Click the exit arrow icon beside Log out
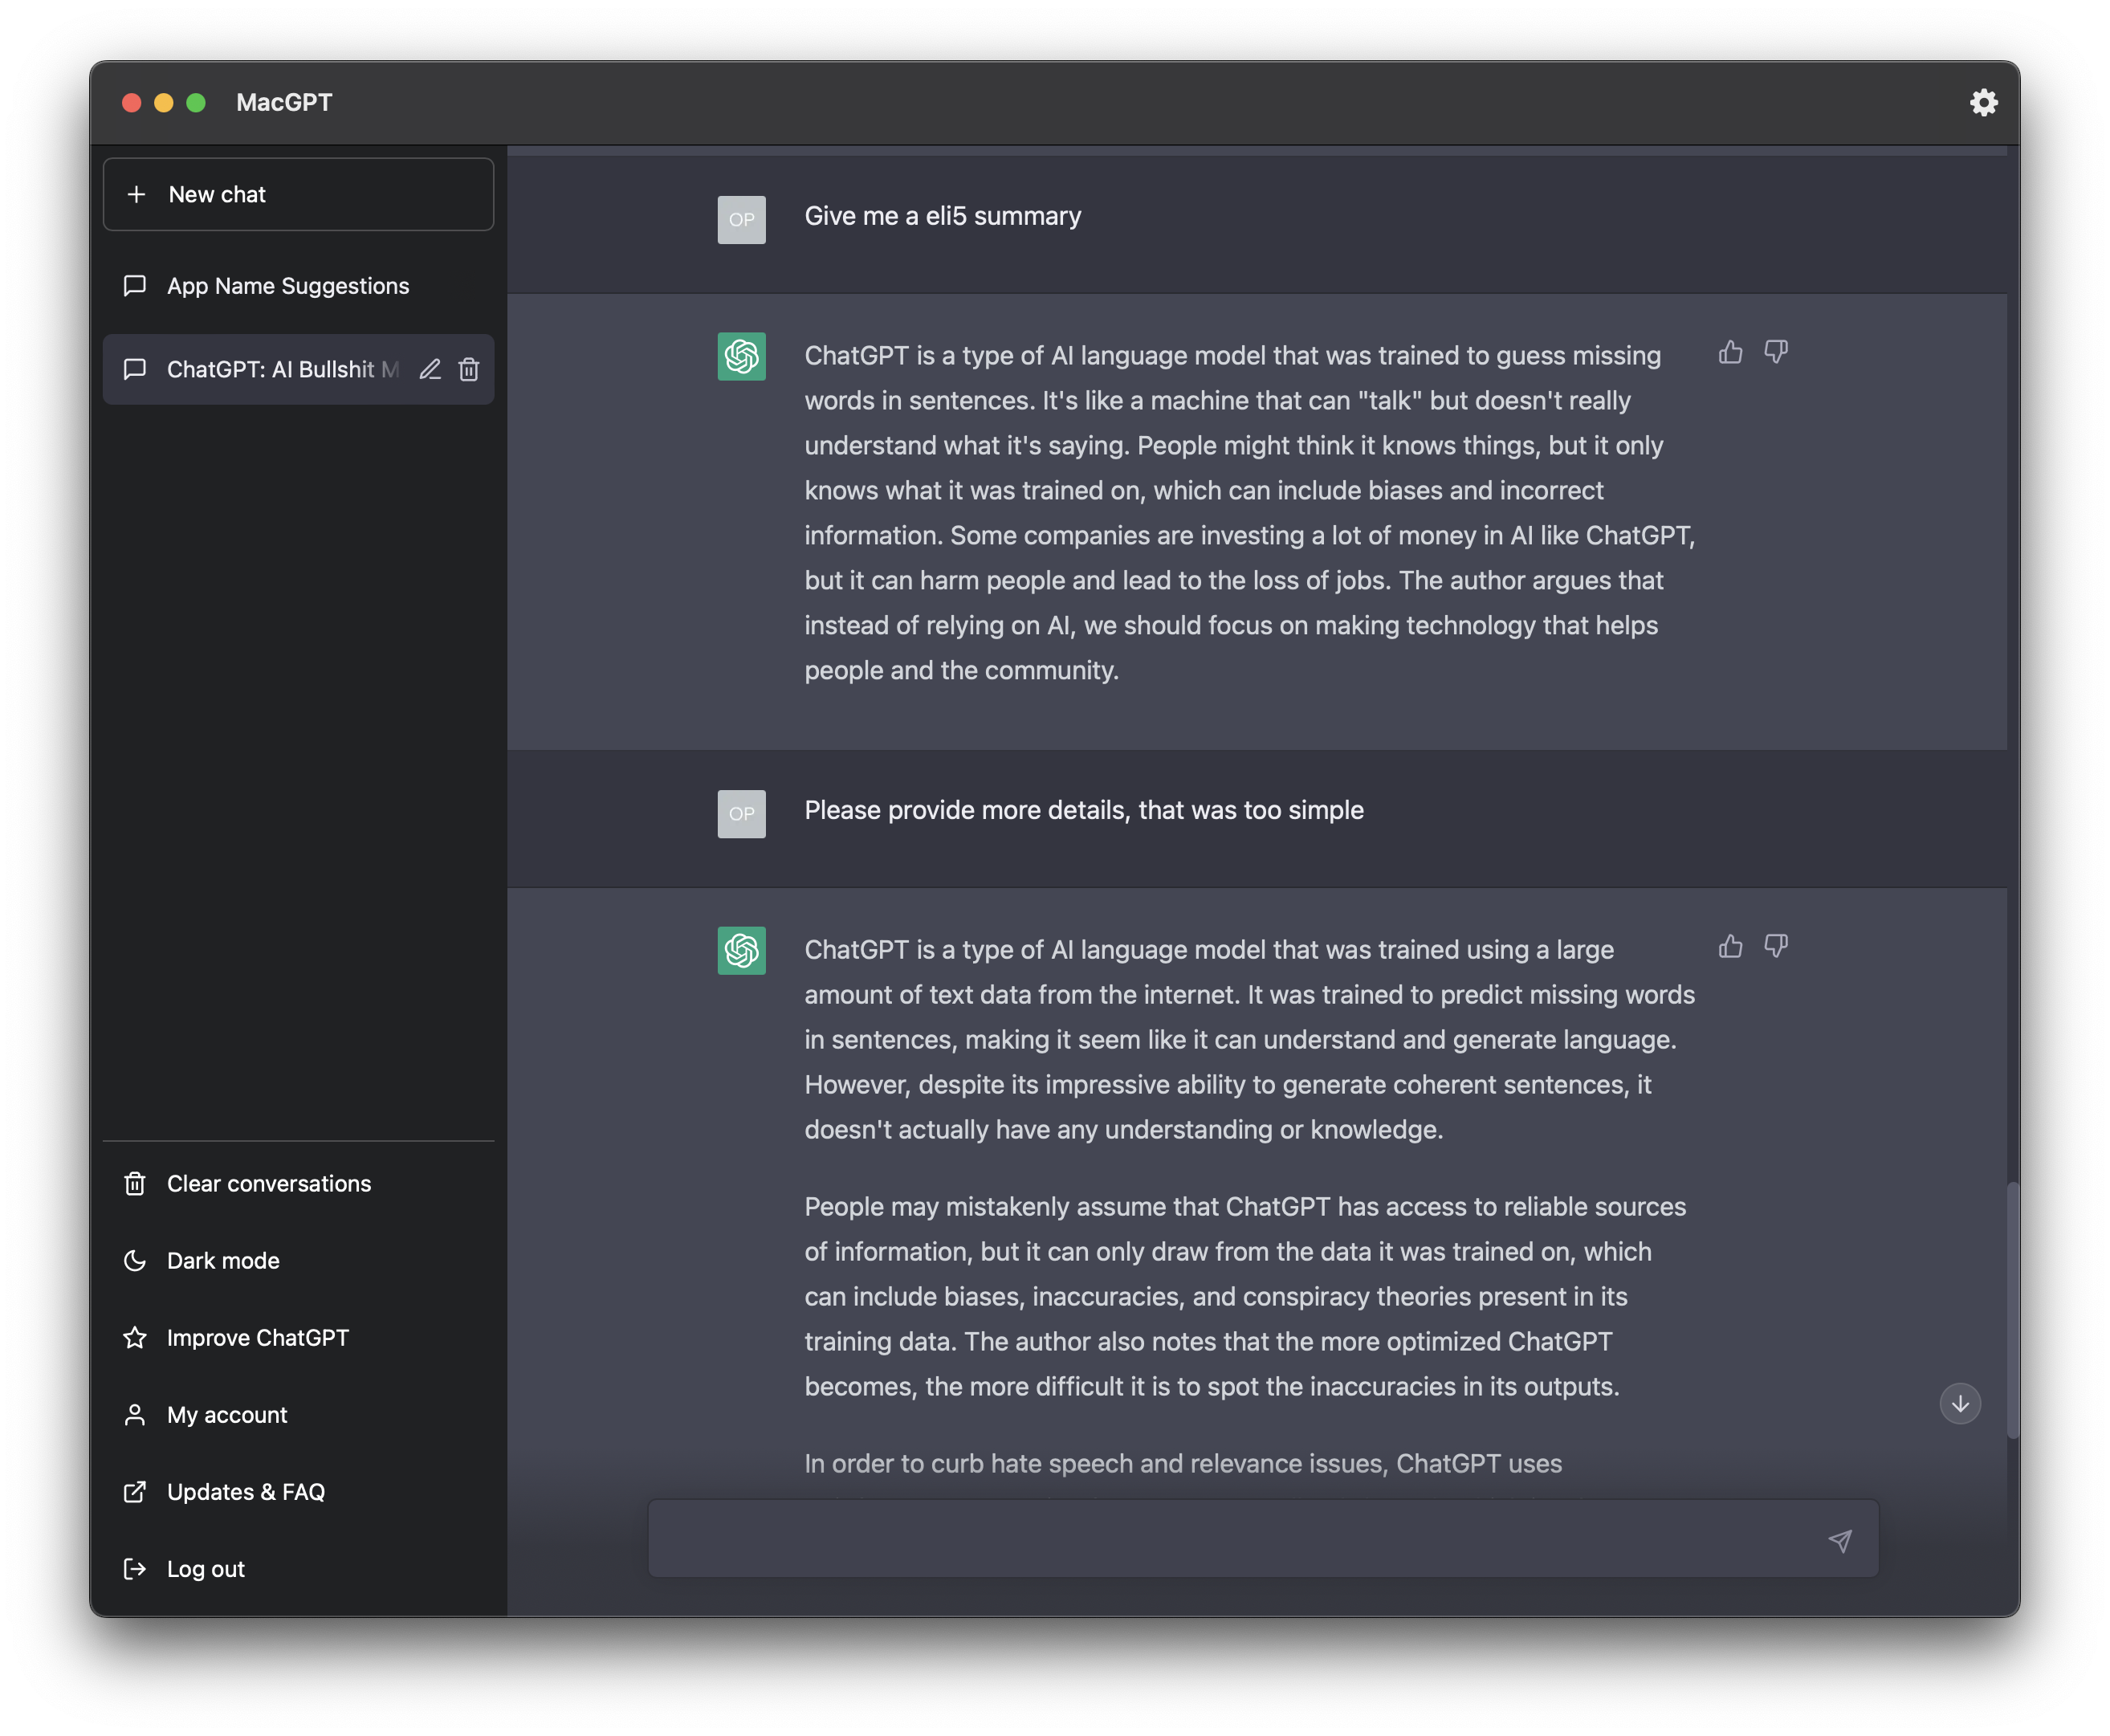 click(x=135, y=1569)
